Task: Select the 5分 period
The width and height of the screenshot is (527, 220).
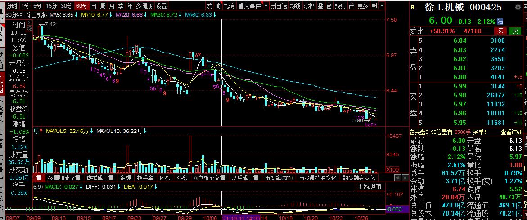Action: click(38, 6)
